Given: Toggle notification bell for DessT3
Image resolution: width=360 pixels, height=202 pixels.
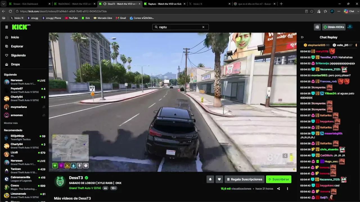Looking at the screenshot, I should [210, 179].
